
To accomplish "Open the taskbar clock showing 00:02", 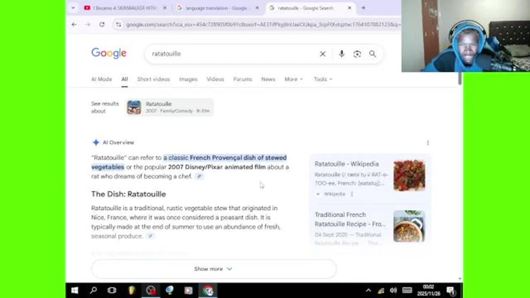I will pos(428,291).
